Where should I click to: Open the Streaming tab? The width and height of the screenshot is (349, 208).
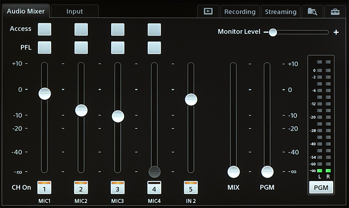pos(281,12)
